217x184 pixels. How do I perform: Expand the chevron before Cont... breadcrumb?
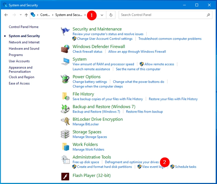tap(38, 15)
